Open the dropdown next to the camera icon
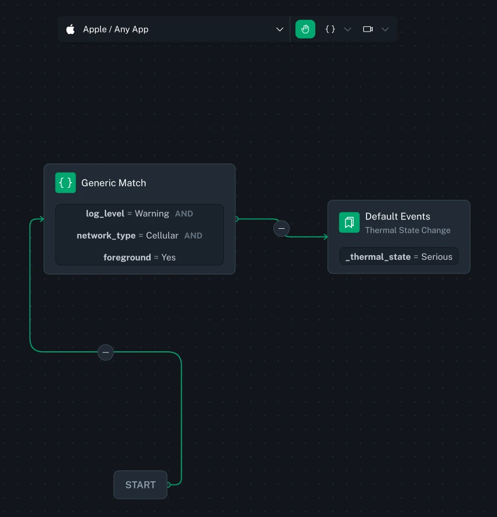The image size is (497, 517). [385, 29]
